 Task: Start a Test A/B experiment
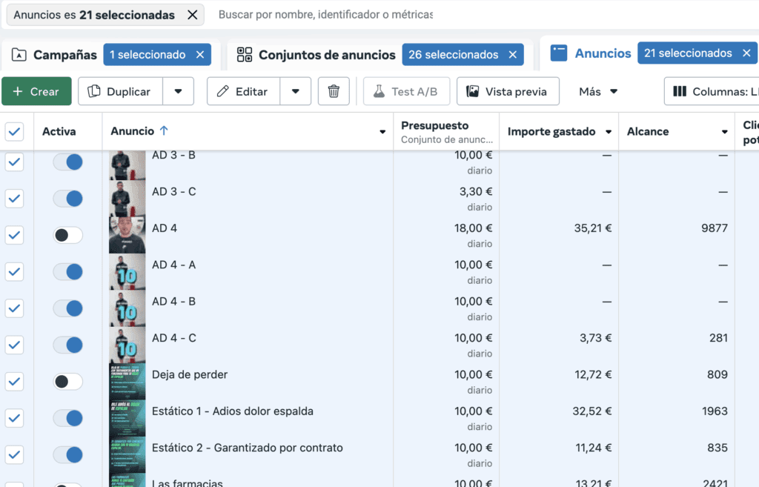click(x=405, y=91)
